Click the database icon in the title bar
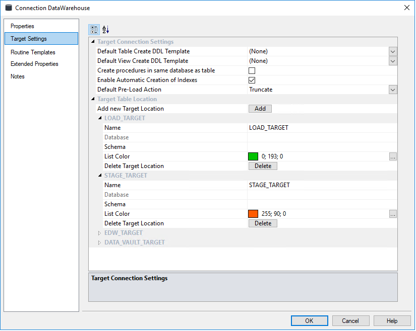Screen dimensions: 416x331 click(9, 8)
